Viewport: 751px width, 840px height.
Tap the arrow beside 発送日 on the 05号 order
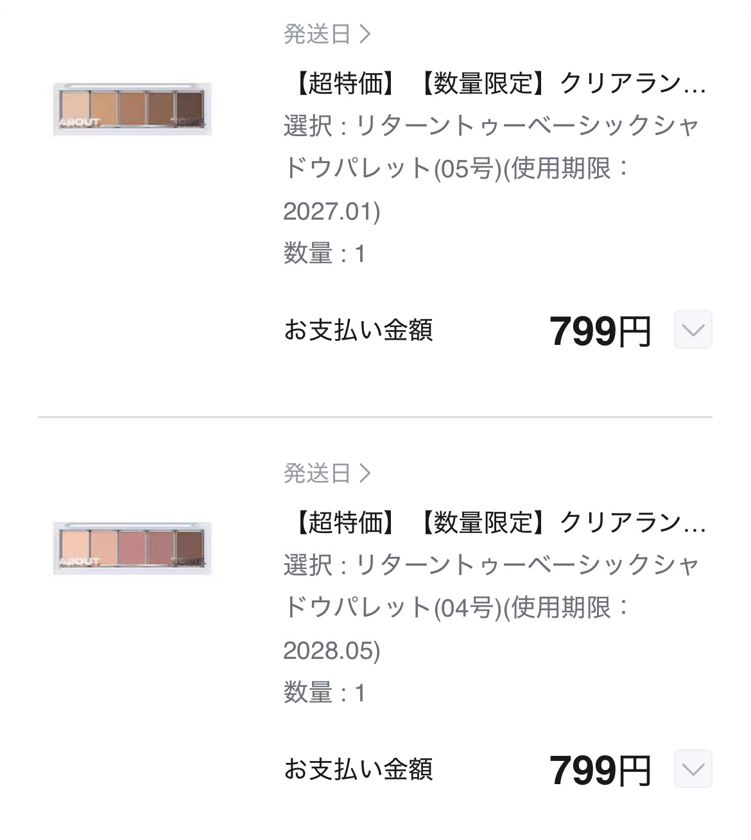point(365,34)
